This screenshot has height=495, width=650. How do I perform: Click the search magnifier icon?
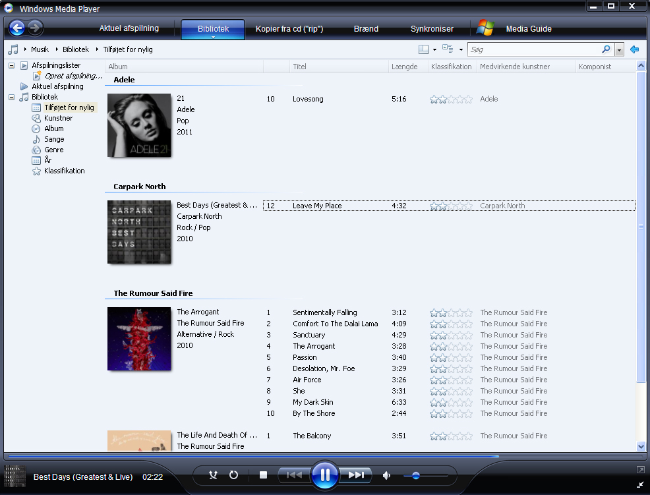point(606,49)
